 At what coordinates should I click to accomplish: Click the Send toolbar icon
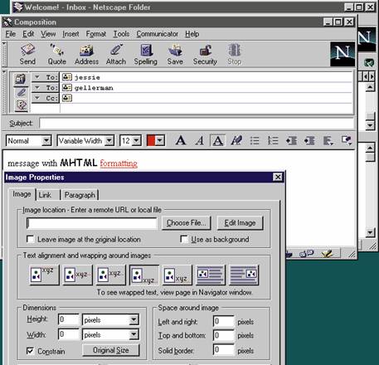27,55
